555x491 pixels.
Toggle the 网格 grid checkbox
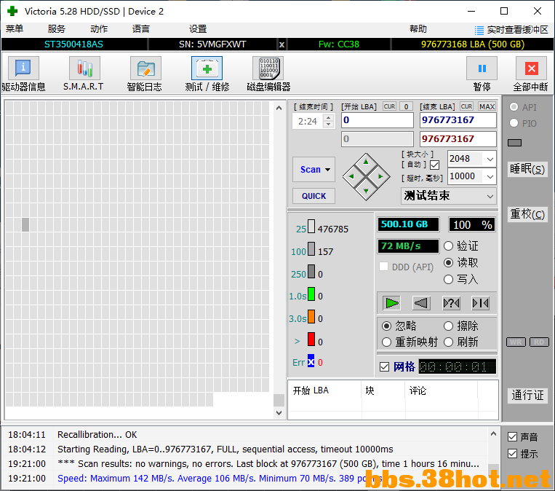coord(384,367)
